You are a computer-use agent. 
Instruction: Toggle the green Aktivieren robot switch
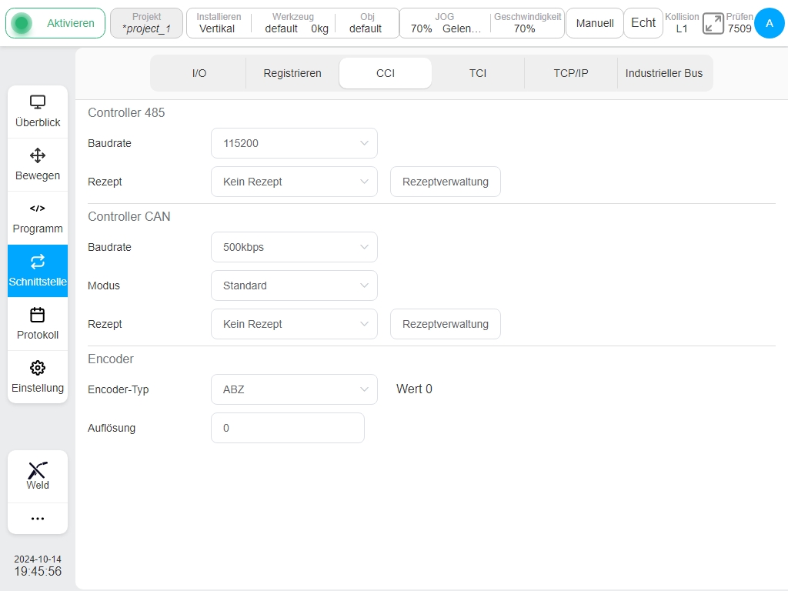(55, 23)
